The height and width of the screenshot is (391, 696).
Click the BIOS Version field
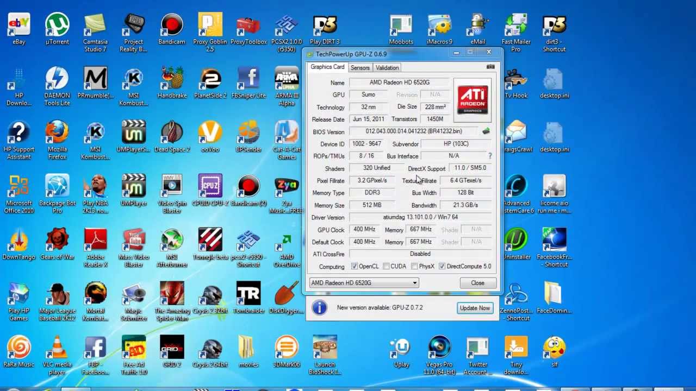tap(414, 131)
